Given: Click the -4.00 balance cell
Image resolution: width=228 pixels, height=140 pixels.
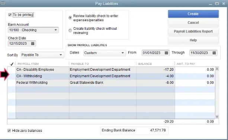Looking at the screenshot, I should tap(156, 76).
